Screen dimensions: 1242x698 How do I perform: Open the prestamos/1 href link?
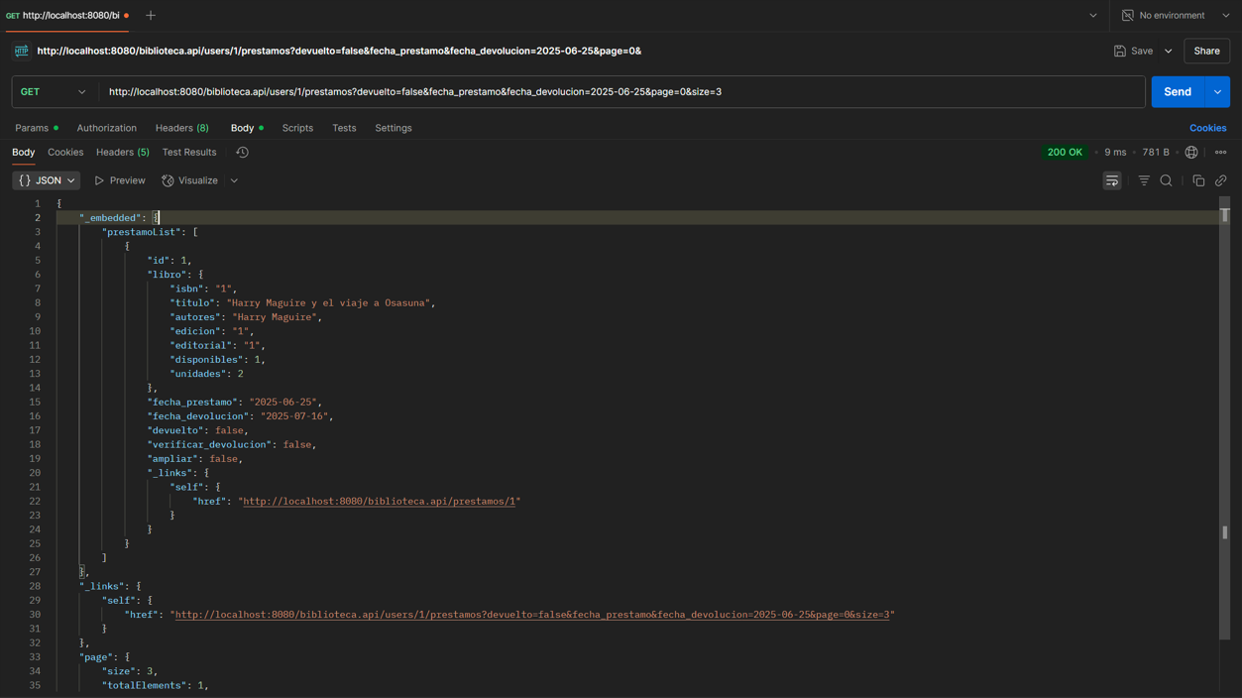[380, 502]
